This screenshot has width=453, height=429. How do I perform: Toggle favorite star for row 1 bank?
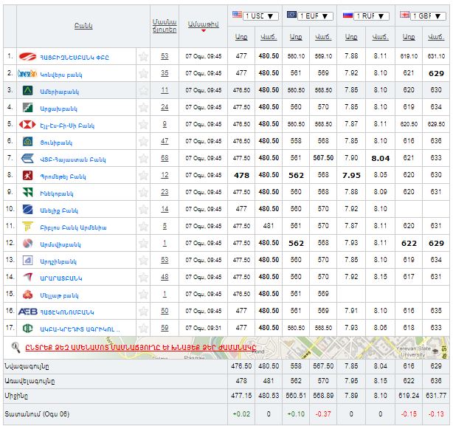click(143, 56)
